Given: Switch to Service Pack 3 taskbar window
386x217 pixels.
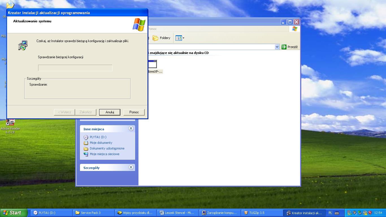Looking at the screenshot, I should pyautogui.click(x=94, y=213).
